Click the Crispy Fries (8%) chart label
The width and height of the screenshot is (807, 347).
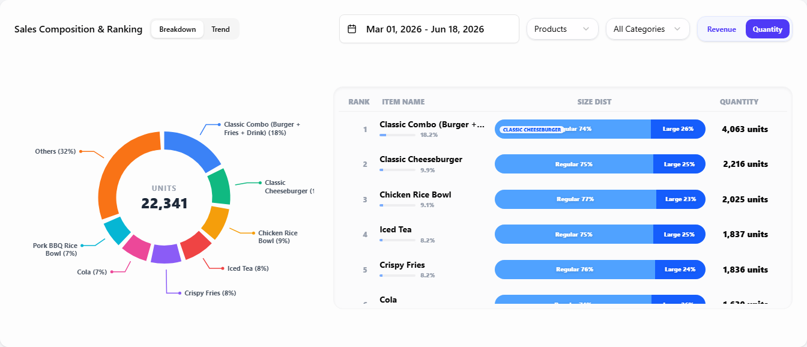pyautogui.click(x=210, y=293)
